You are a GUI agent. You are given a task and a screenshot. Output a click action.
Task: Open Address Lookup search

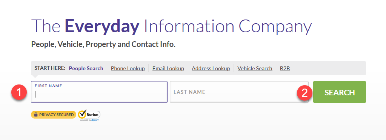pyautogui.click(x=211, y=68)
